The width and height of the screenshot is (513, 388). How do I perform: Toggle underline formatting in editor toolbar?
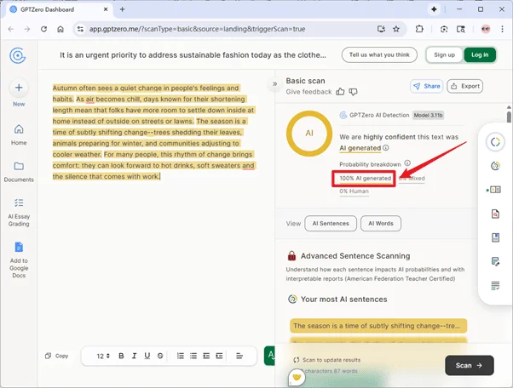(146, 356)
